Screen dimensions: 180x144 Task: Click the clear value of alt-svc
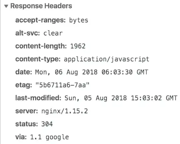(x=53, y=33)
